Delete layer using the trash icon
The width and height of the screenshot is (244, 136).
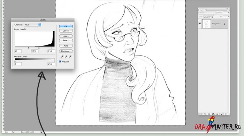(x=226, y=114)
